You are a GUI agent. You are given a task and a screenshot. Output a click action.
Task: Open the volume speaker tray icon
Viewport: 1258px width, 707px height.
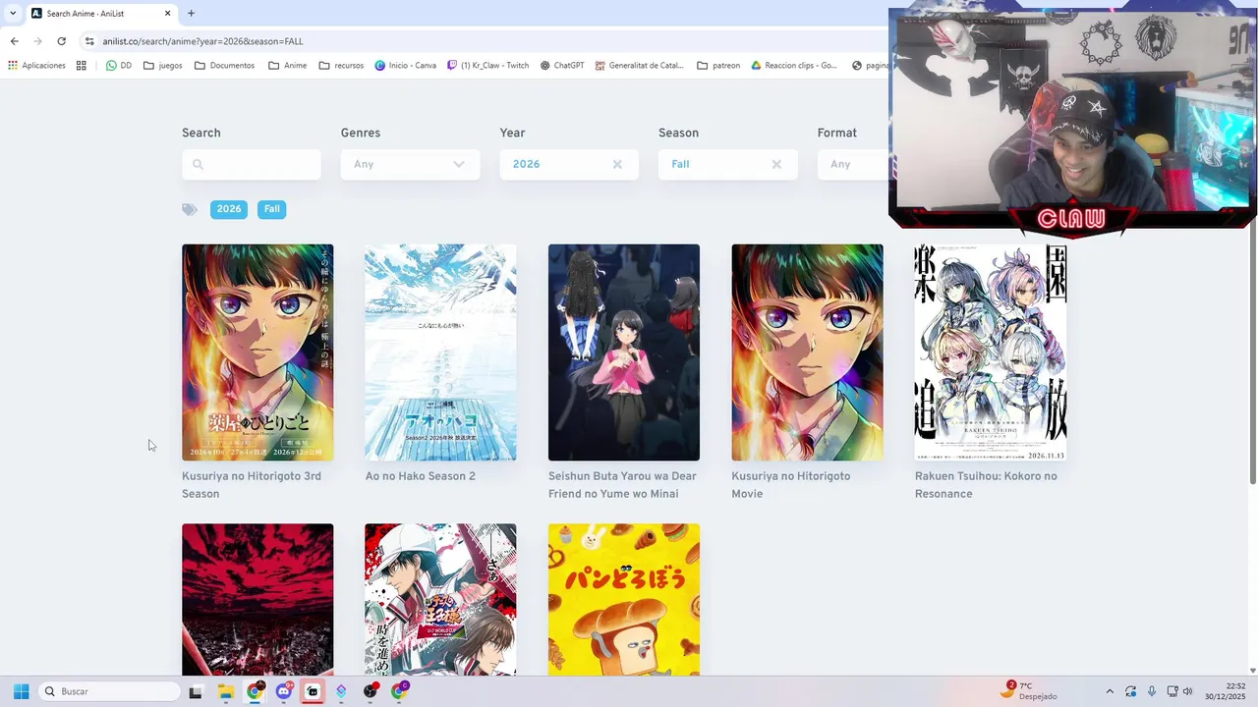(x=1188, y=691)
